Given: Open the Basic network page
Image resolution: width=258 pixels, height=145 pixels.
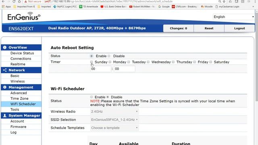Looking at the screenshot, I should pyautogui.click(x=15, y=76).
